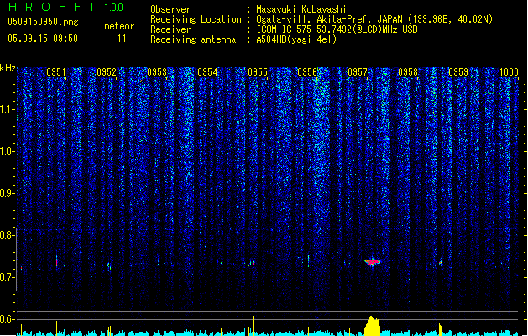
Task: Click the Receiver label
Action: coord(170,29)
